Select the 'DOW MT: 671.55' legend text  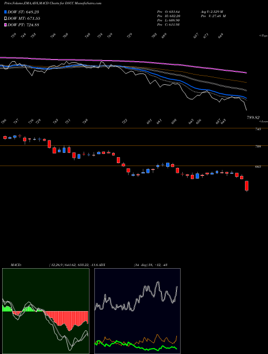coord(24,19)
